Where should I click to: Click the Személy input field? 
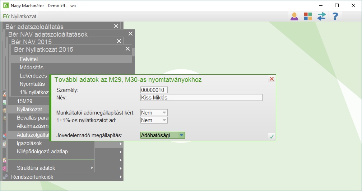pyautogui.click(x=154, y=90)
